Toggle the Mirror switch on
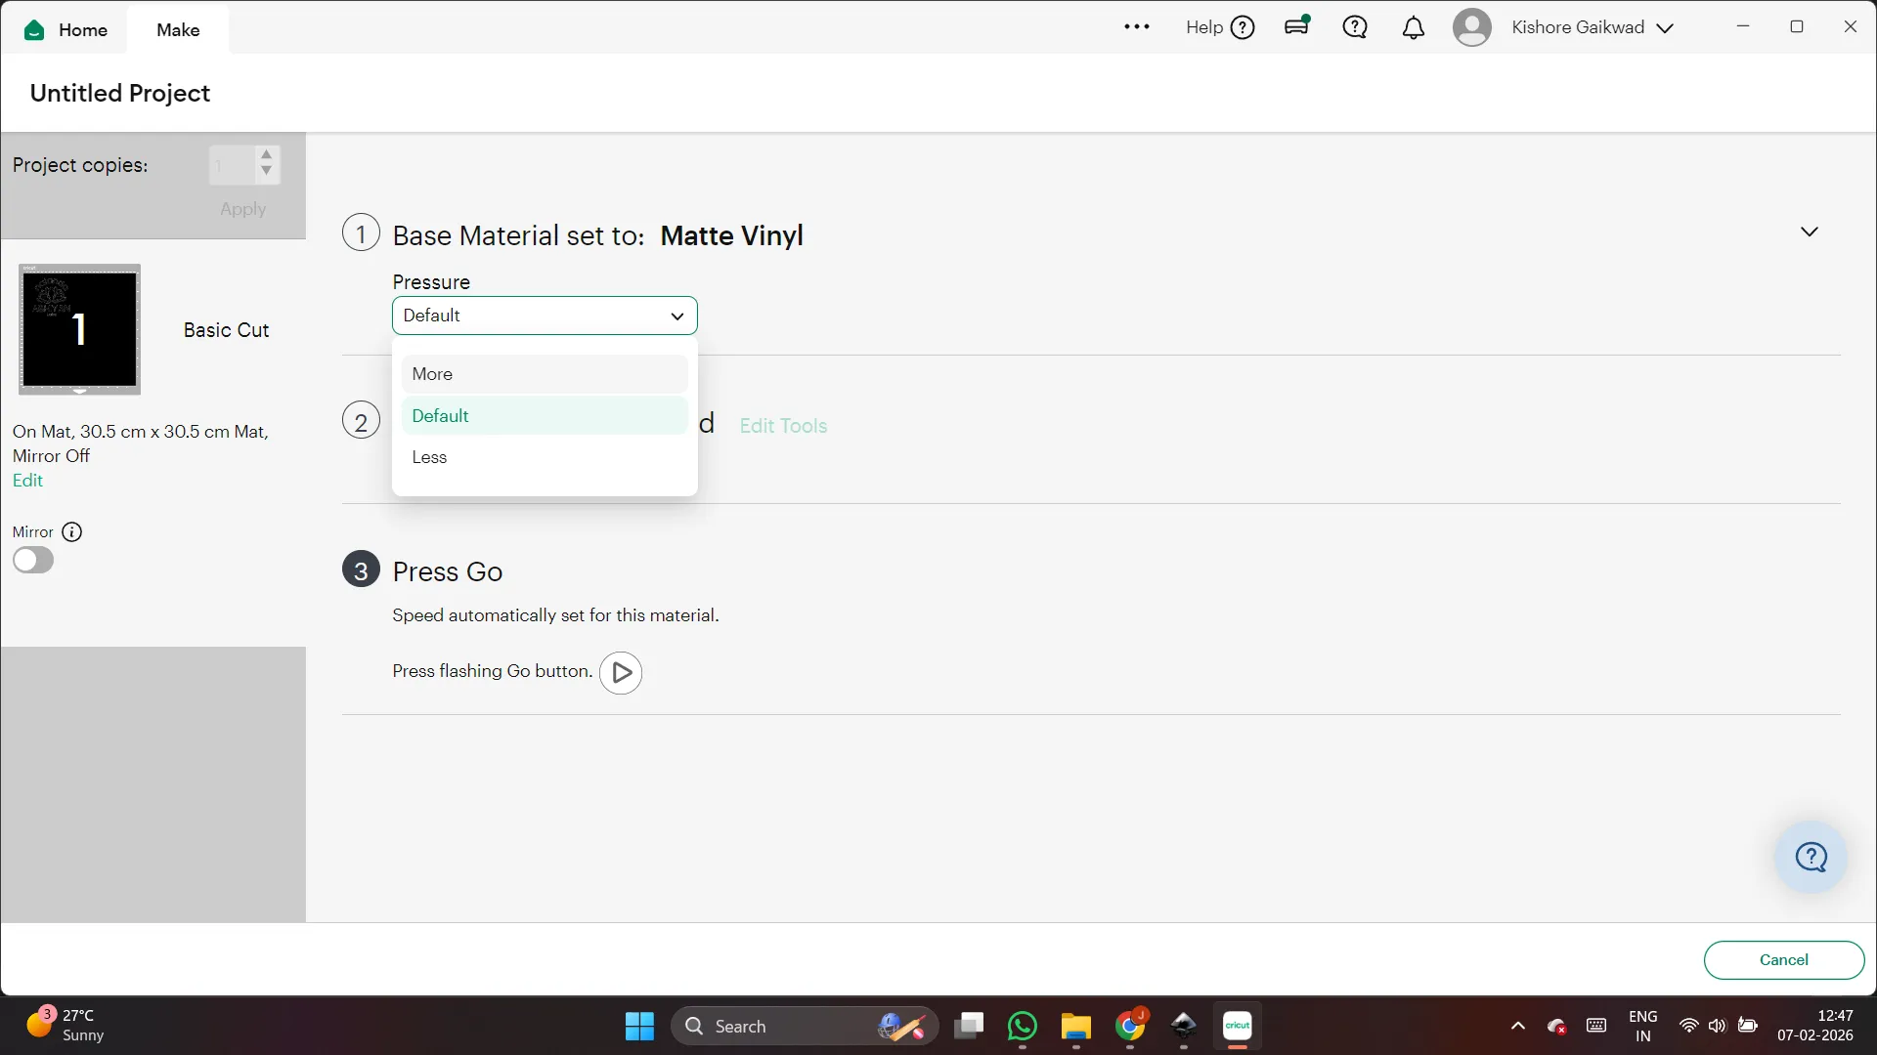Screen dimensions: 1877x1055 point(33,561)
